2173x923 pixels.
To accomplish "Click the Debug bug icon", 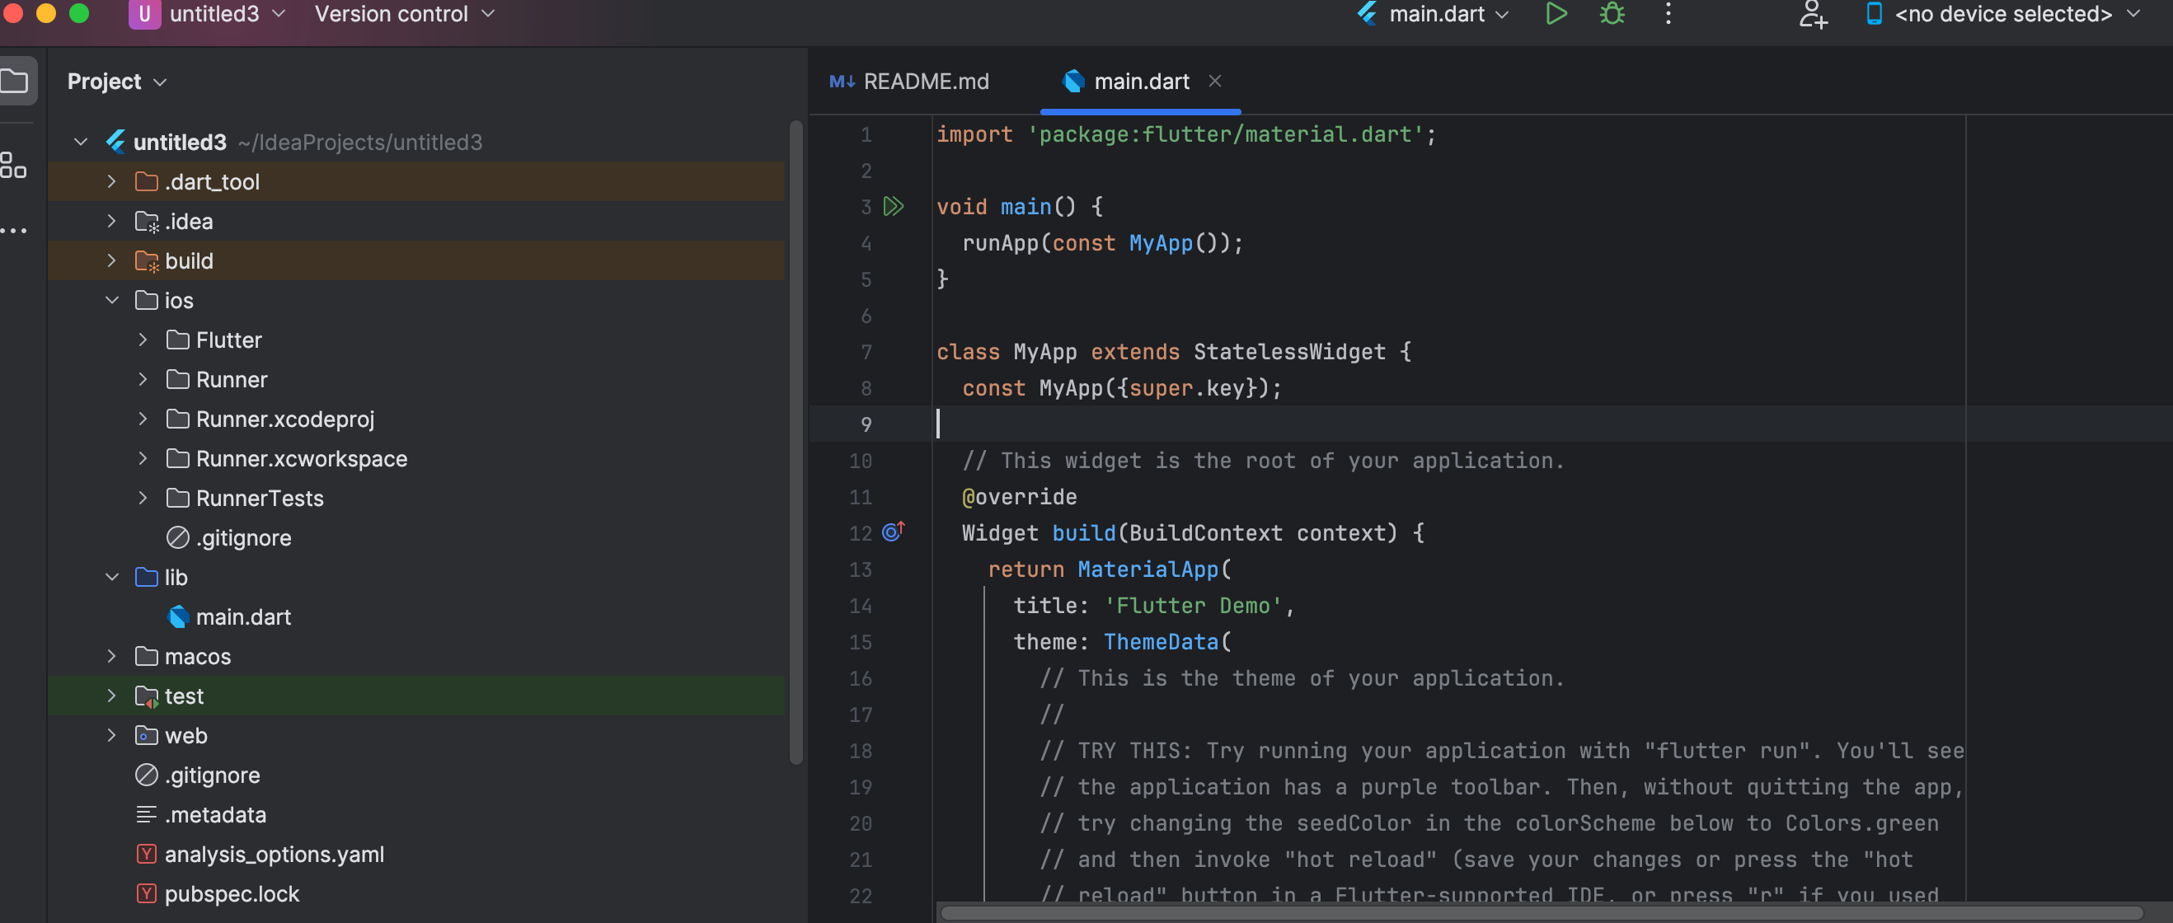I will point(1612,14).
